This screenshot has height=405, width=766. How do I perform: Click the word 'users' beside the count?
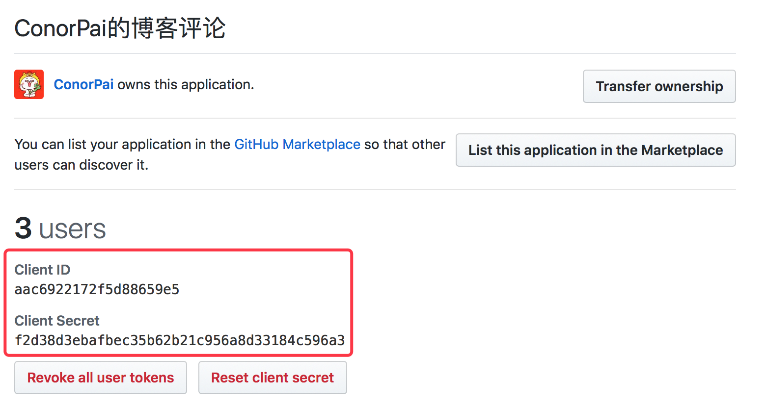(x=73, y=229)
